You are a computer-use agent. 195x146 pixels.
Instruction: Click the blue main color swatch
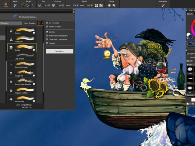[190, 36]
